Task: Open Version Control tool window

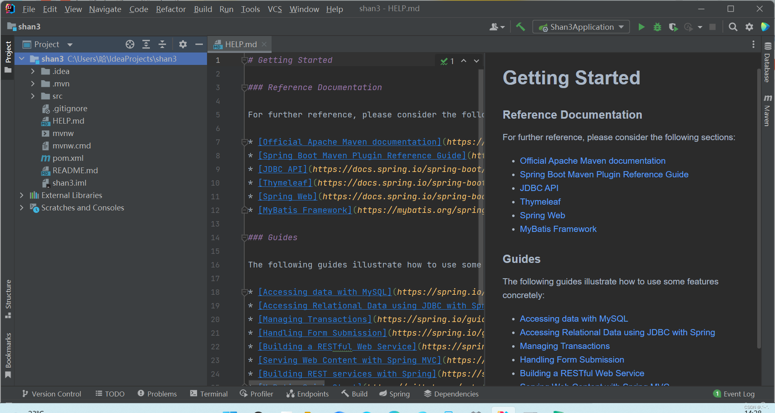Action: (52, 394)
